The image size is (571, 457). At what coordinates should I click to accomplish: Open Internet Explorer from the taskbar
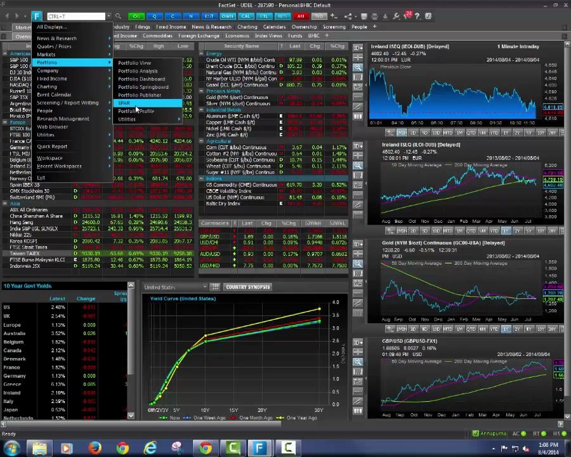(x=150, y=447)
